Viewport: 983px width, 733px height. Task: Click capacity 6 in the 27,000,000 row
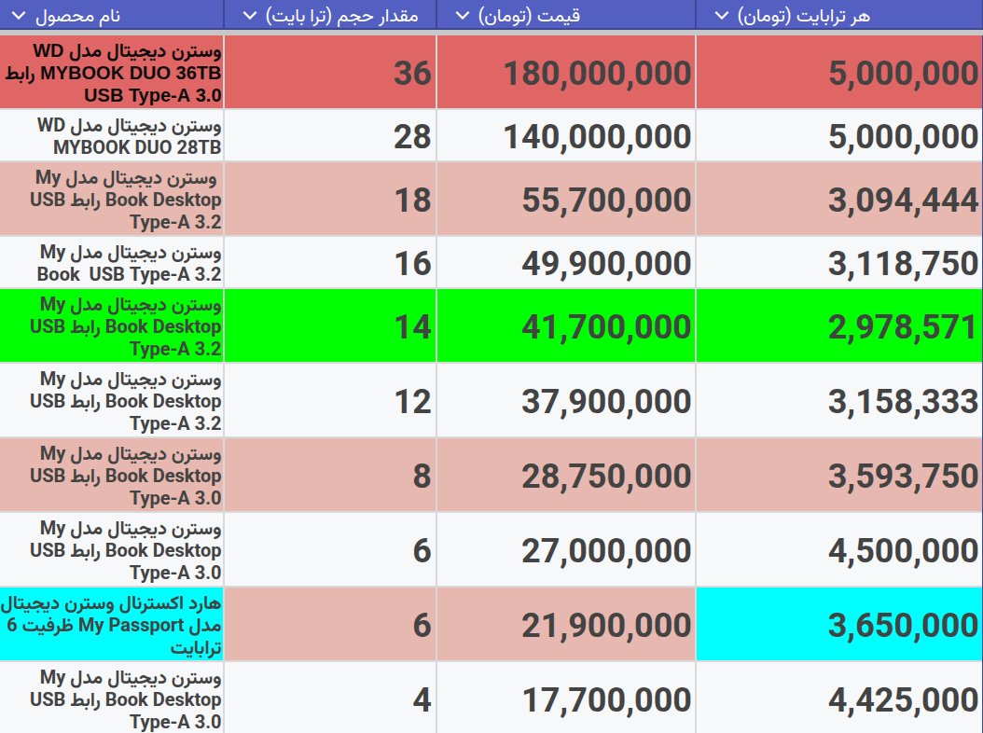(330, 550)
